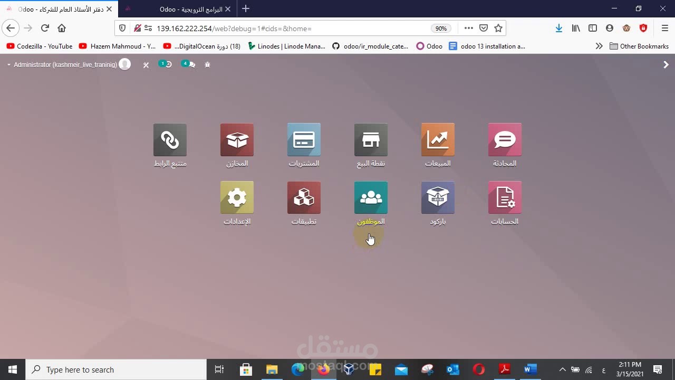
Task: Open the Firefox hamburger menu
Action: pos(664,28)
